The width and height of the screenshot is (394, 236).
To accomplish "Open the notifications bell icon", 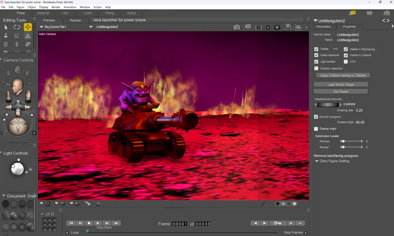I will pos(352,13).
